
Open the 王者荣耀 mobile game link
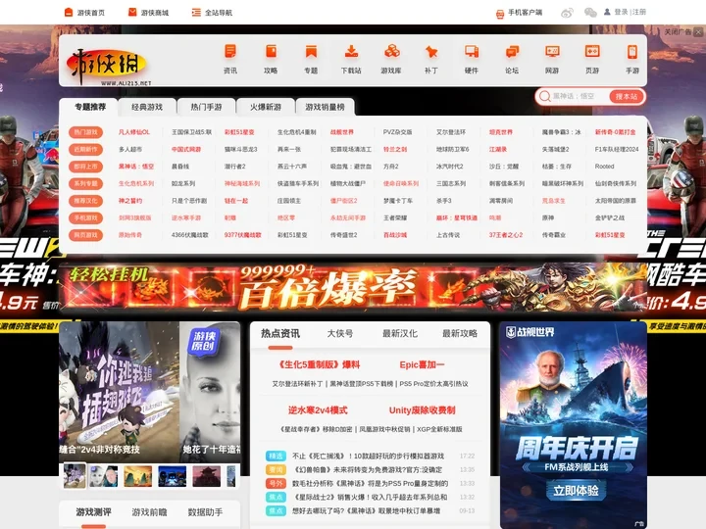395,217
